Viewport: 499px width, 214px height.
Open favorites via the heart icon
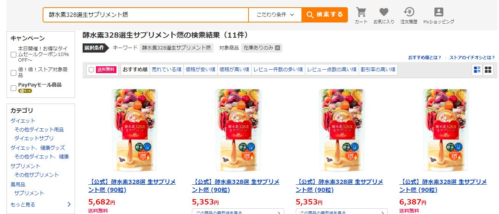(x=384, y=12)
